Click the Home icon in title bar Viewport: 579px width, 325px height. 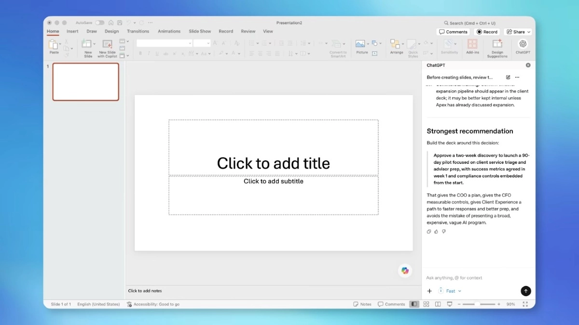coord(111,23)
